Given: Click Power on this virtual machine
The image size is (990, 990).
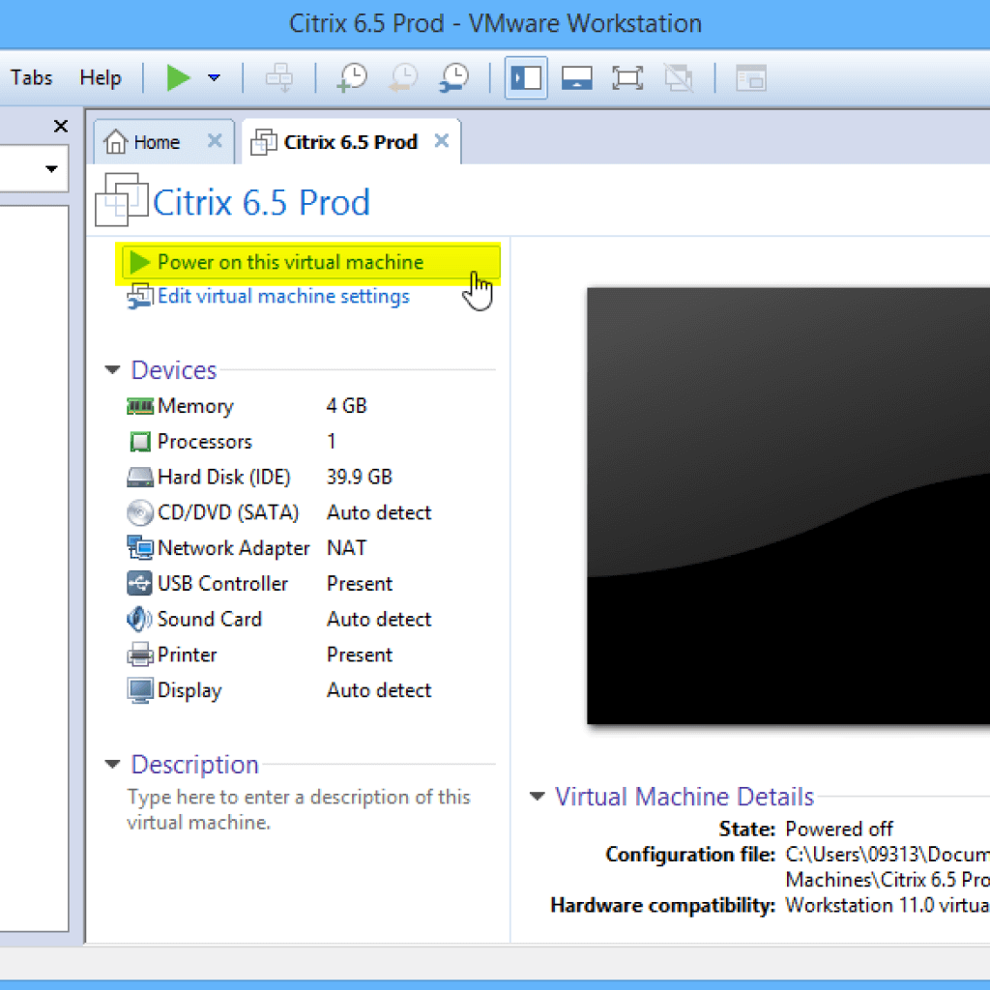Looking at the screenshot, I should point(290,262).
